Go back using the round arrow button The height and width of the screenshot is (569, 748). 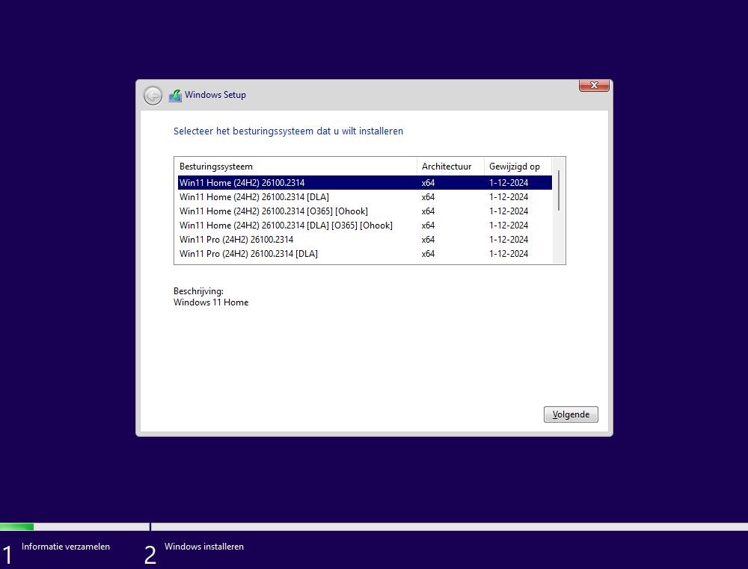click(x=153, y=96)
